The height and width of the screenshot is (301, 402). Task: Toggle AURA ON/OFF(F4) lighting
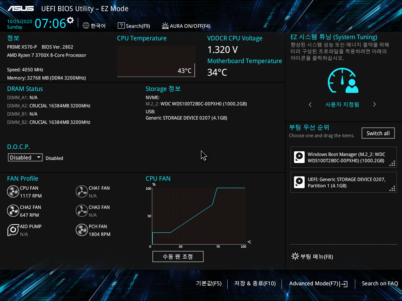[186, 26]
